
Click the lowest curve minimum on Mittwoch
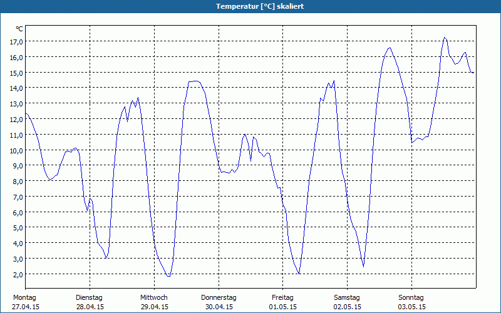pos(168,276)
